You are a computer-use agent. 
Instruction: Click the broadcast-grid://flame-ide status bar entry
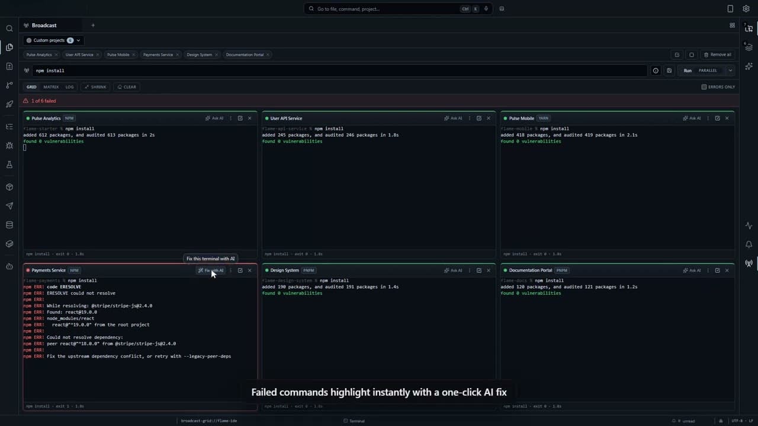tap(209, 421)
